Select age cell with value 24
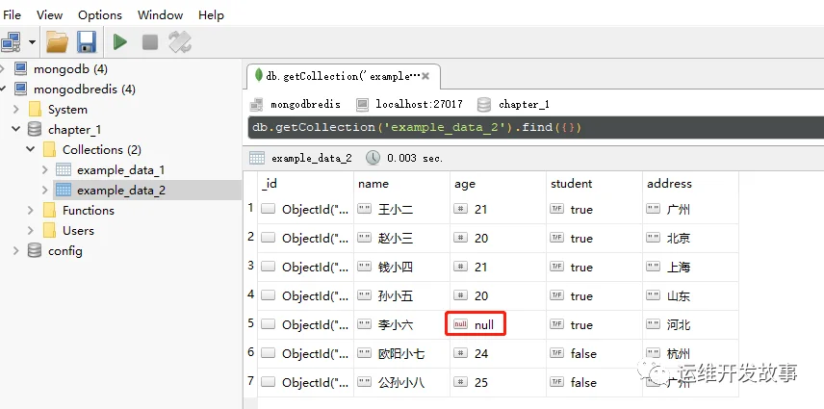Viewport: 824px width, 409px height. (x=499, y=354)
